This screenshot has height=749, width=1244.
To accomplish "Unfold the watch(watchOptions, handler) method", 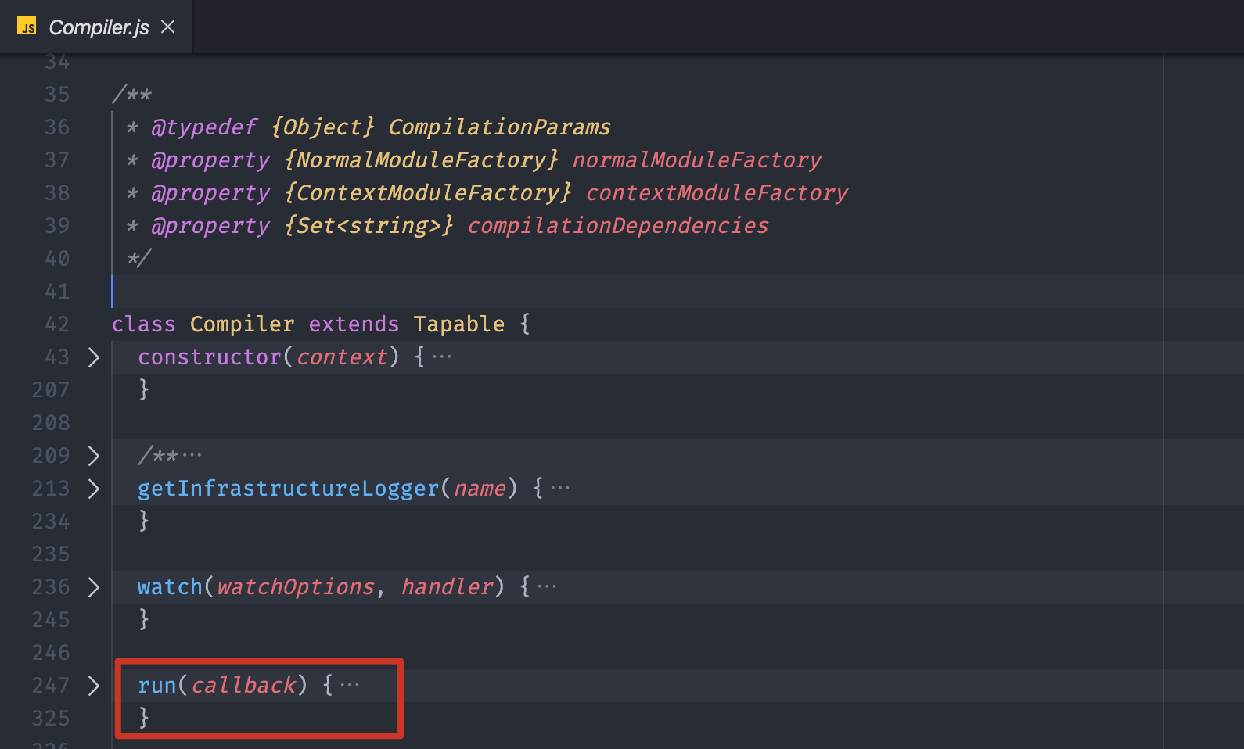I will coord(94,587).
